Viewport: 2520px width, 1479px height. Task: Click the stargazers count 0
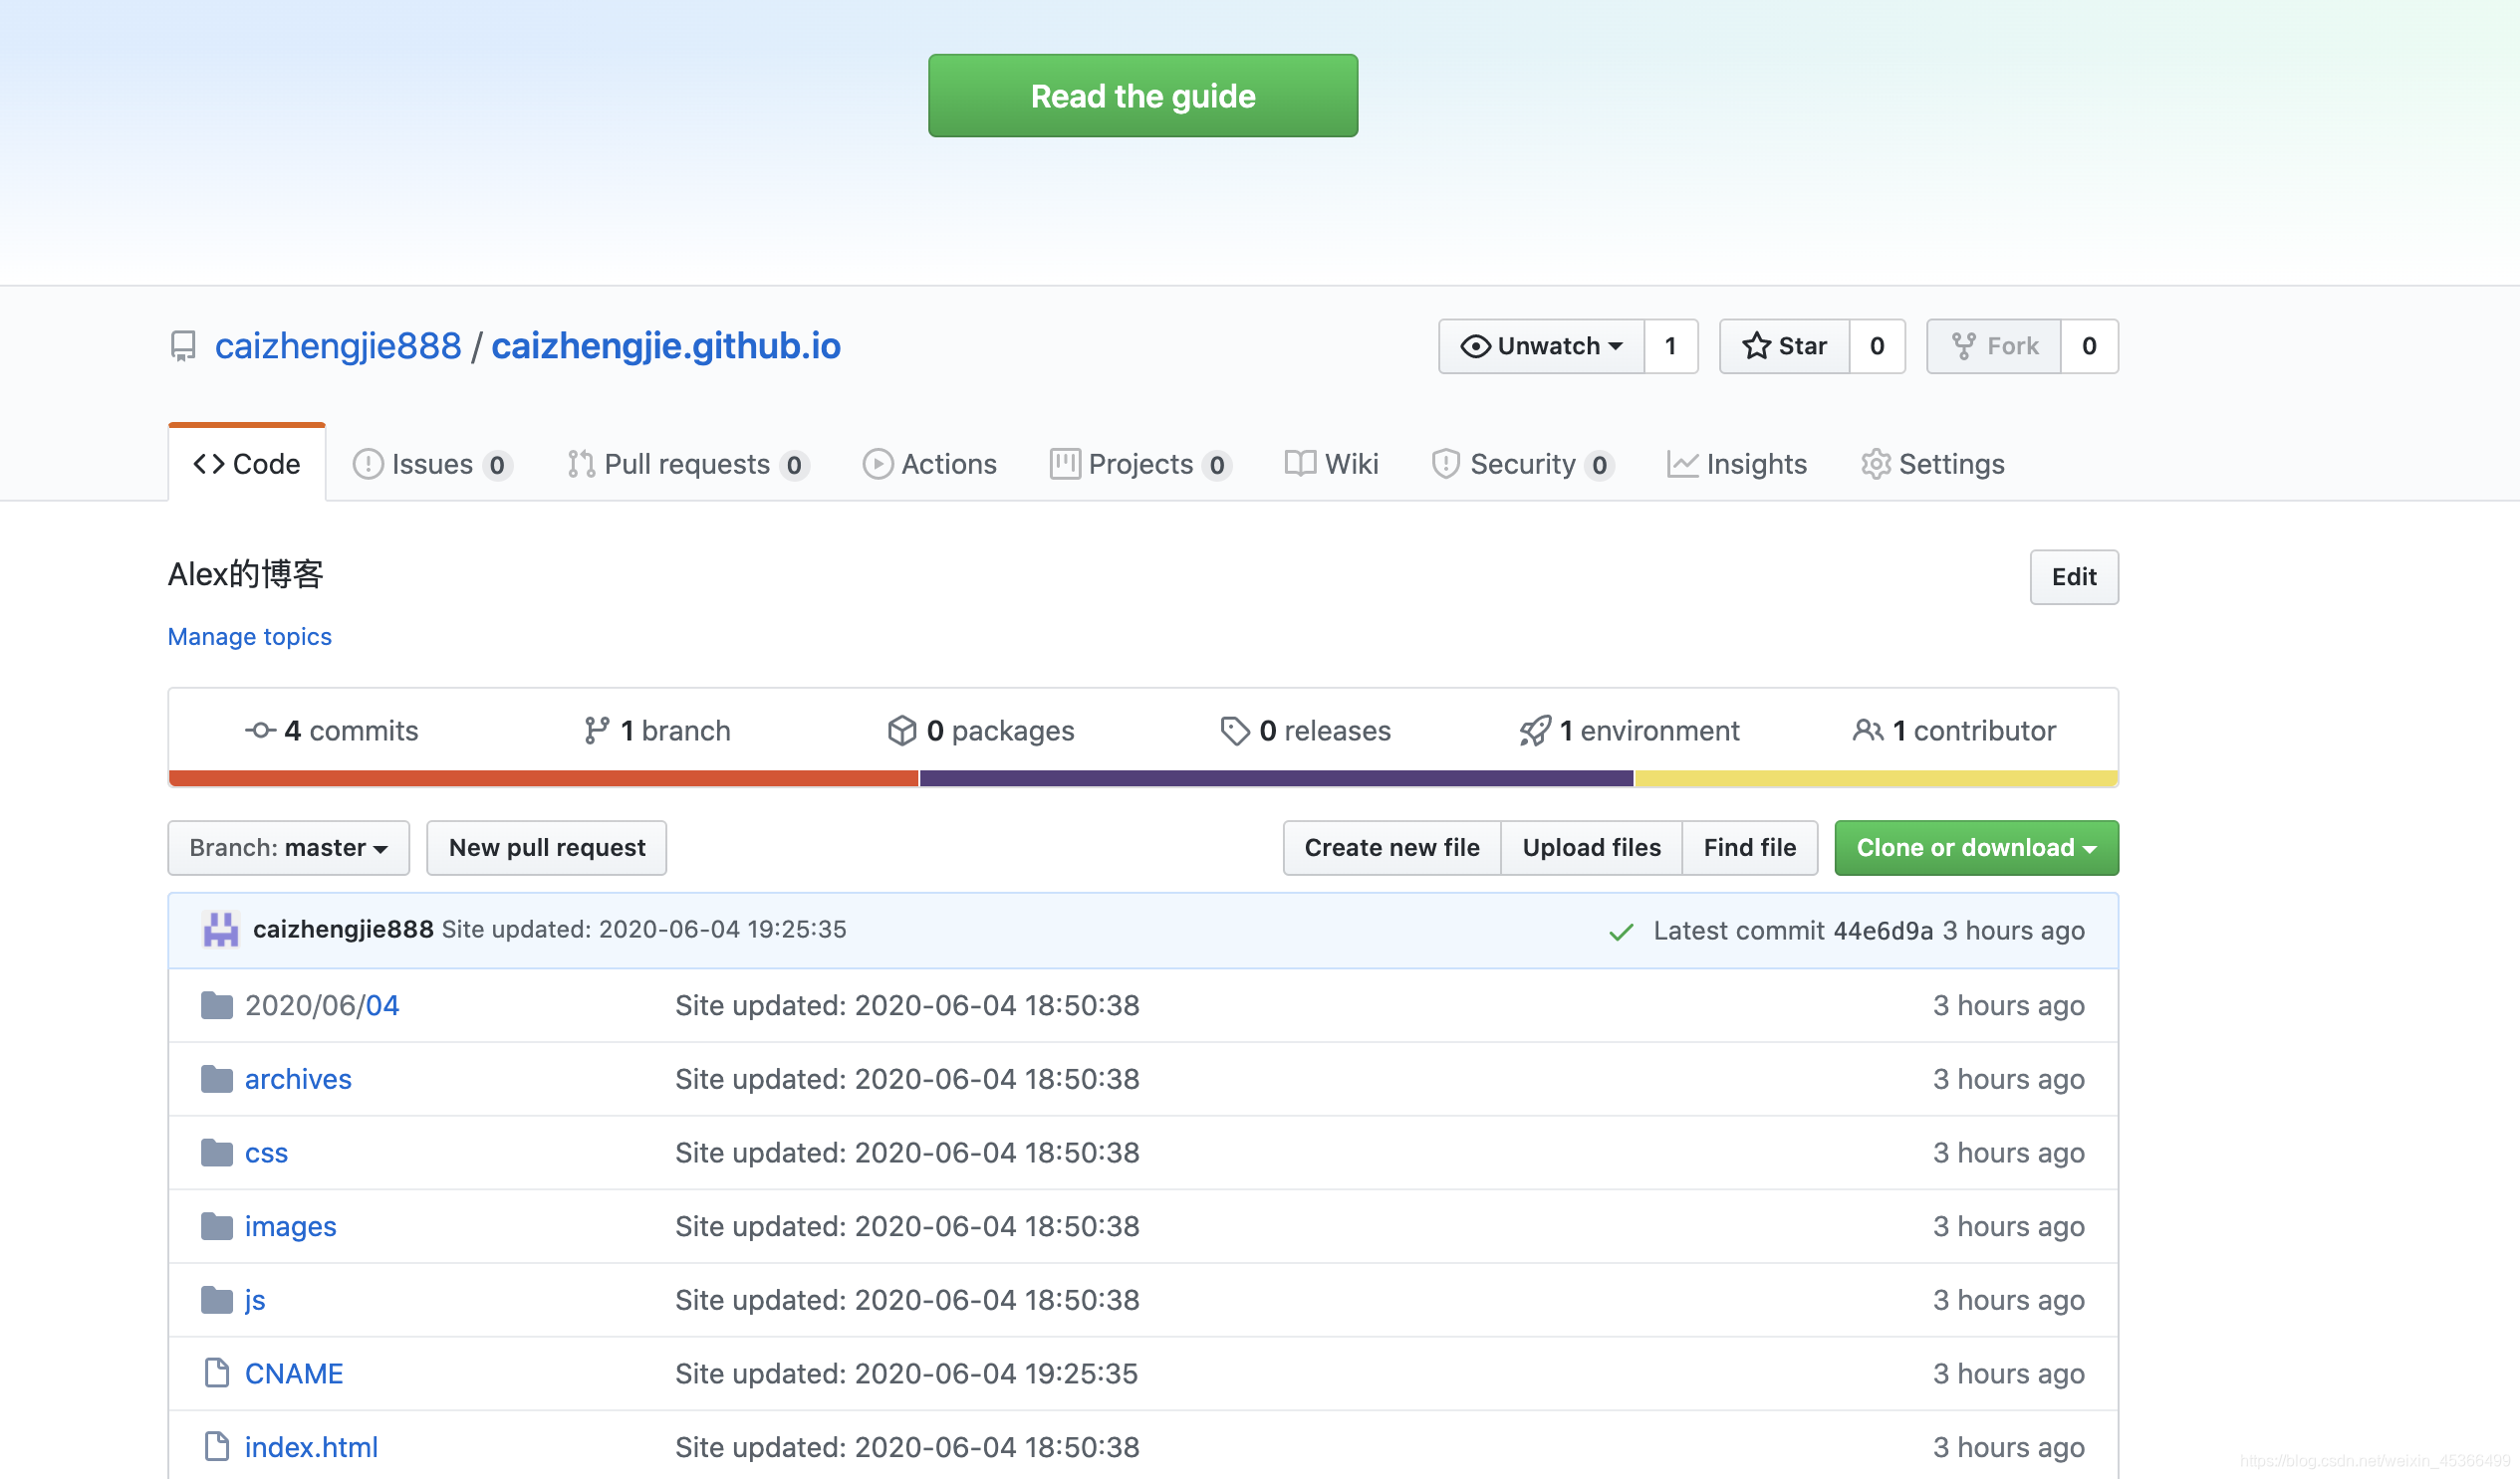pos(1877,345)
